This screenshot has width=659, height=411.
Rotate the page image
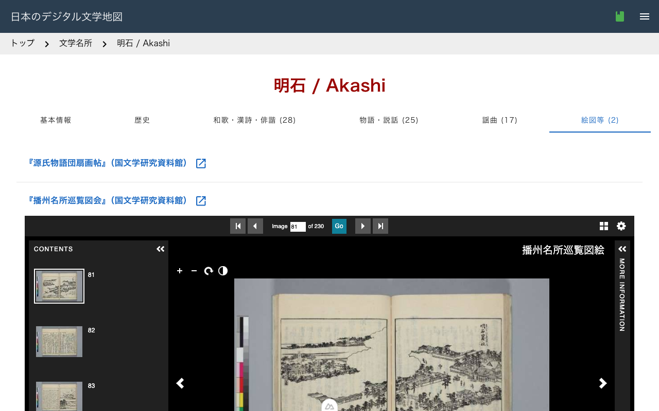208,271
